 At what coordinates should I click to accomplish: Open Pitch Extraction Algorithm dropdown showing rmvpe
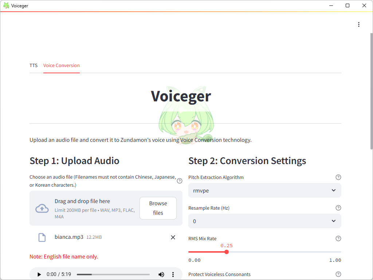[x=265, y=190]
